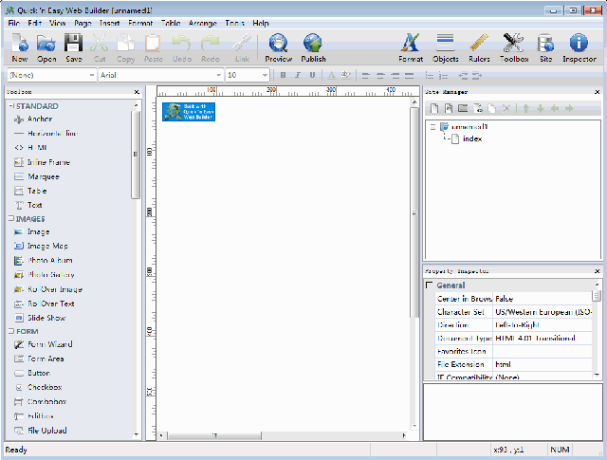Open the View menu
The image size is (607, 460).
57,23
